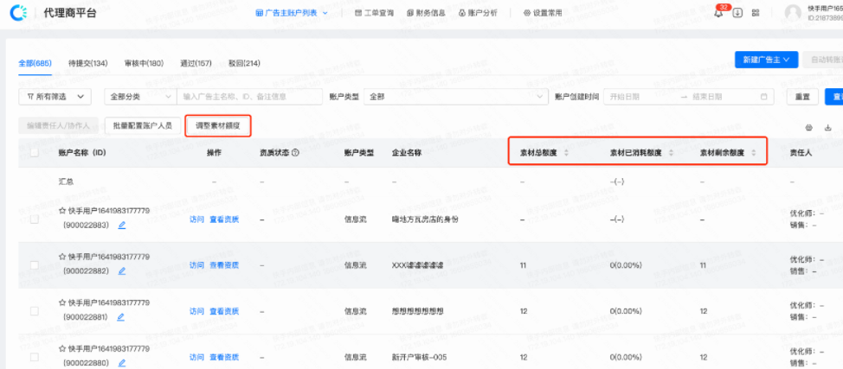Click 查看资质 link for account 900022881
The image size is (843, 369).
224,311
